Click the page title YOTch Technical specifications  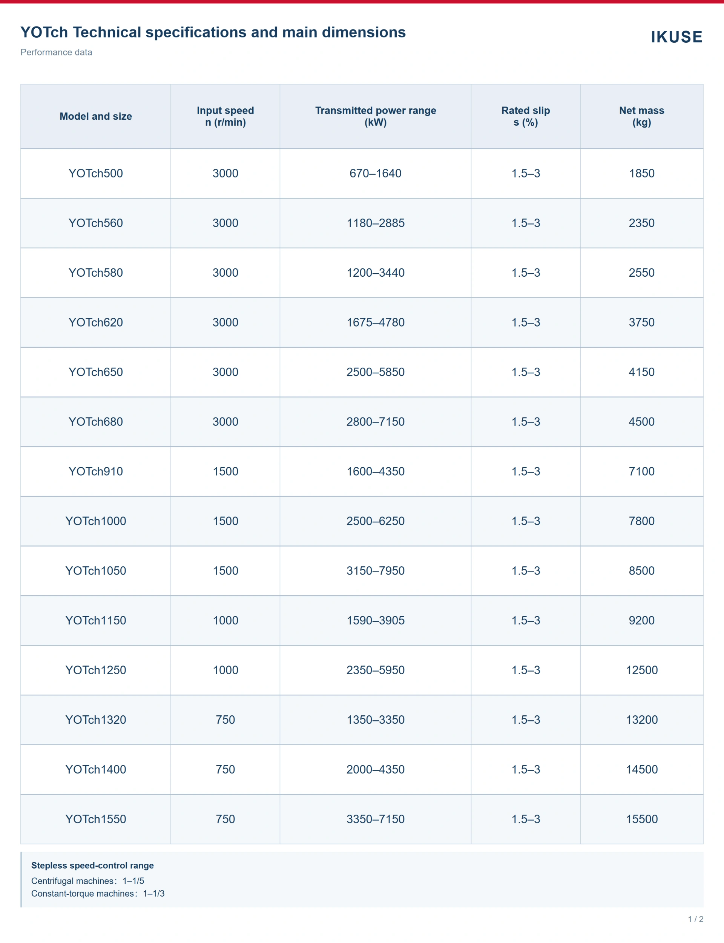click(x=213, y=32)
